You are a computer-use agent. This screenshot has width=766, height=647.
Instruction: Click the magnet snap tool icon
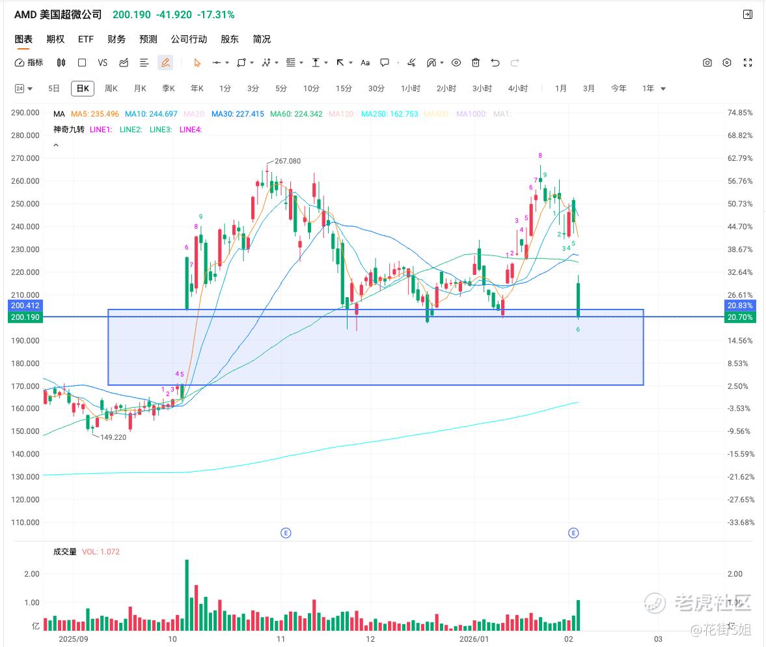[431, 63]
